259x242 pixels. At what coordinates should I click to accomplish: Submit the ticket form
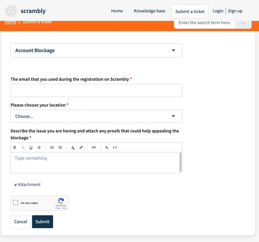(x=42, y=222)
